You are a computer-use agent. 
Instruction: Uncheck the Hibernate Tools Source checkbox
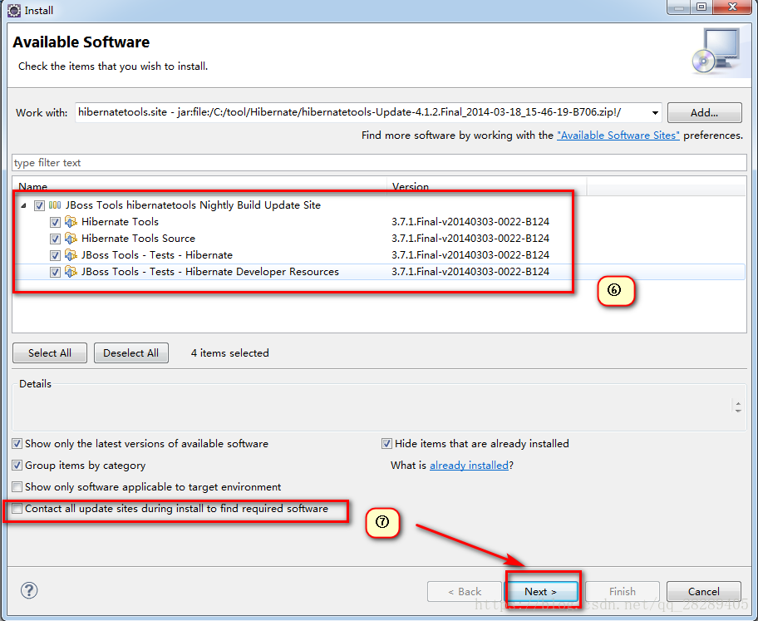(x=55, y=239)
